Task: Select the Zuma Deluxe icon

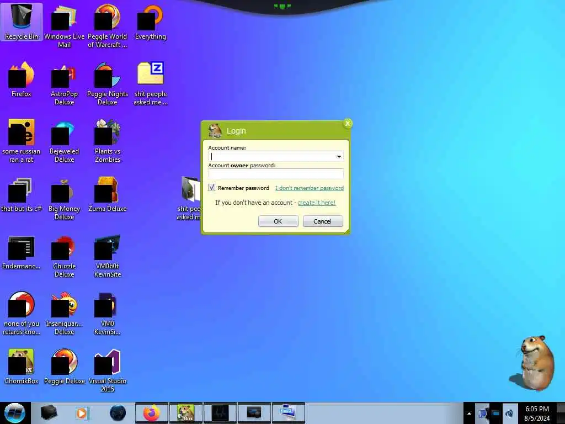Action: tap(108, 194)
